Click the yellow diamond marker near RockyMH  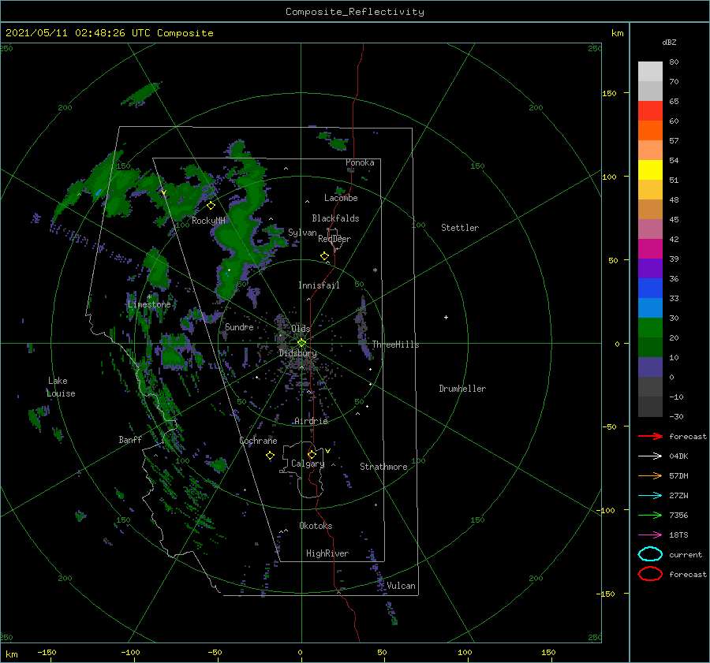(x=211, y=206)
